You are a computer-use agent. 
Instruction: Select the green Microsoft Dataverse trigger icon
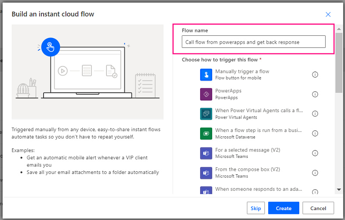(206, 134)
